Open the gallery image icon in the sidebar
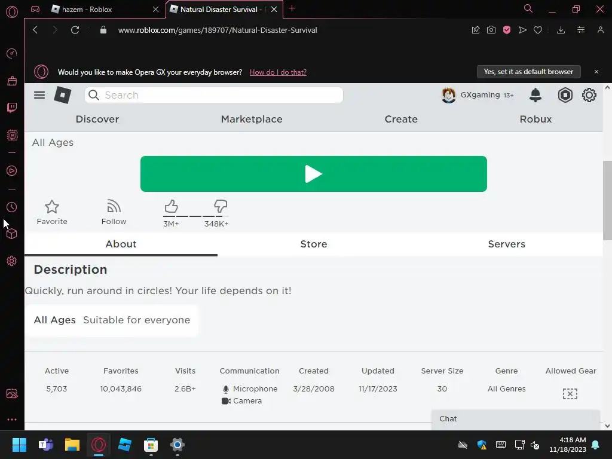The image size is (612, 459). (x=12, y=393)
